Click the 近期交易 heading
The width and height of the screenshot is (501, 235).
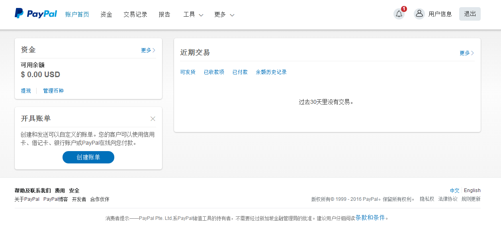pyautogui.click(x=195, y=52)
